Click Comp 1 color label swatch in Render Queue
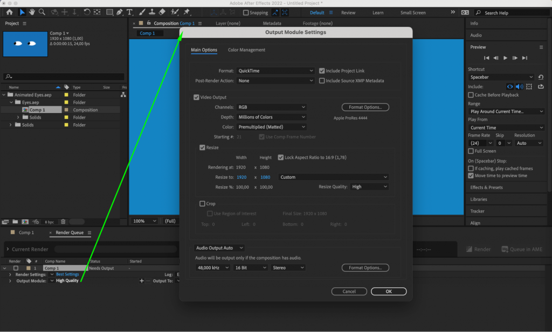Screen dimensions: 552x332 click(x=29, y=267)
